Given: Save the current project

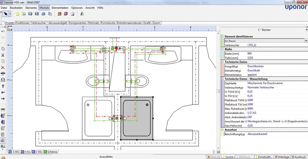Looking at the screenshot, I should 30,14.
